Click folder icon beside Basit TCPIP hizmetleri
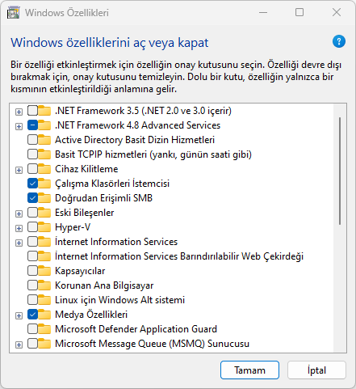The height and width of the screenshot is (389, 356). 44,154
